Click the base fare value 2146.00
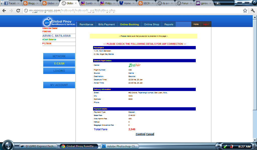 click(132, 115)
